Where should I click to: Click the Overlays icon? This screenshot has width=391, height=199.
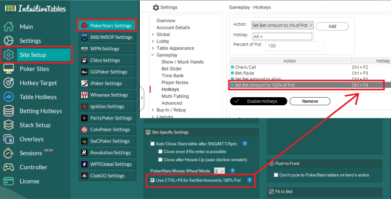9,139
